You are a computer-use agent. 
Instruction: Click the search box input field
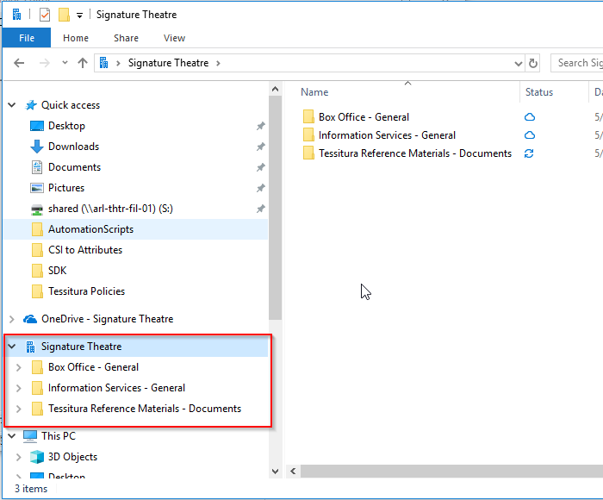[x=577, y=63]
